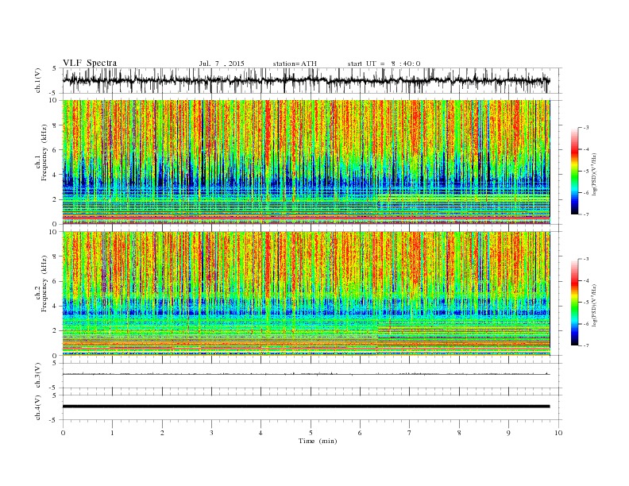The image size is (629, 486).
Task: Click the "-7" tick on ch.1 color bar
Action: click(586, 214)
